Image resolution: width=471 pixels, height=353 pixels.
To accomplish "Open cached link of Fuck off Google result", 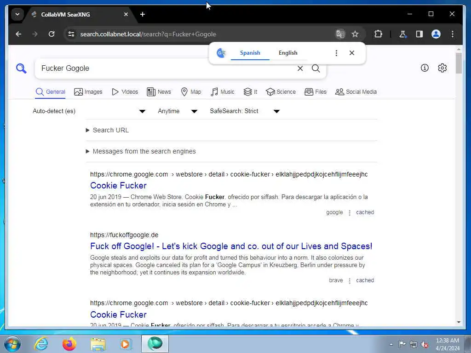I will coord(365,280).
